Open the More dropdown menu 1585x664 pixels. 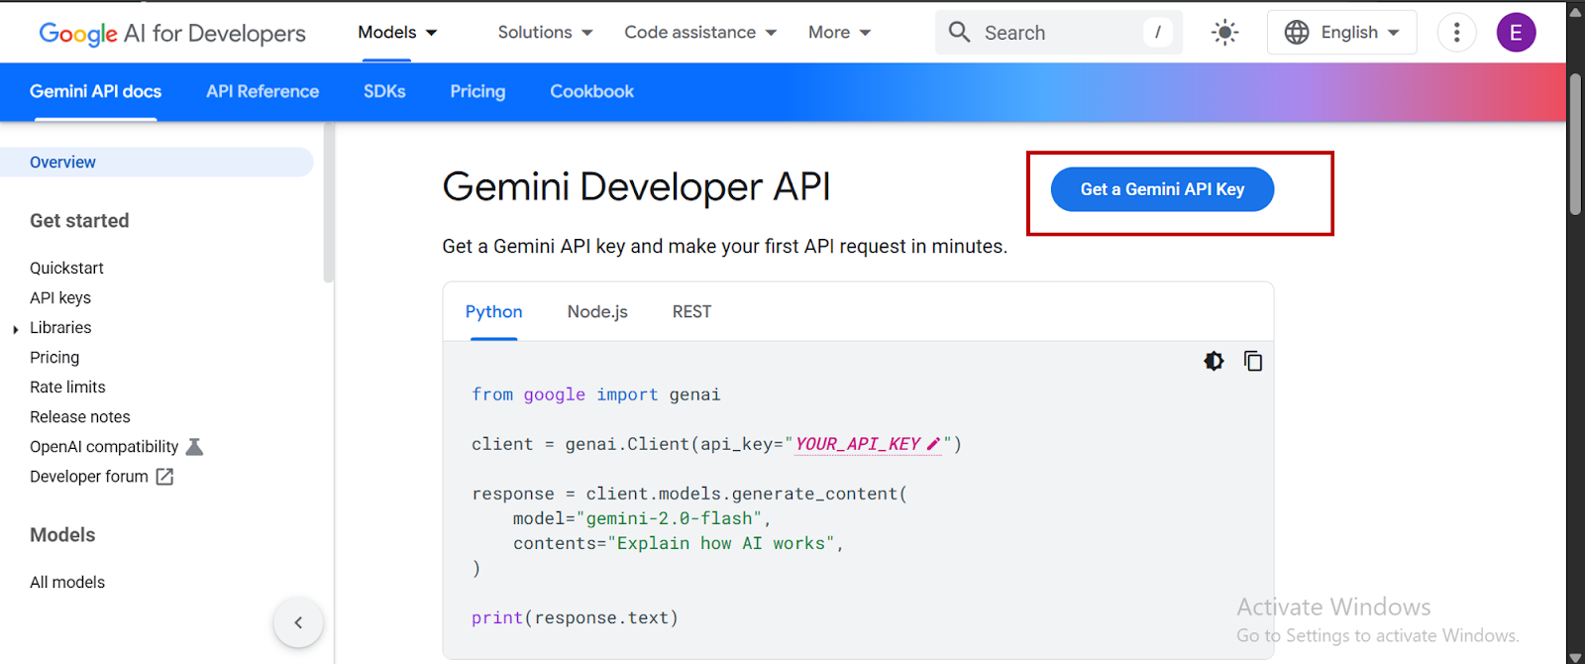tap(839, 33)
